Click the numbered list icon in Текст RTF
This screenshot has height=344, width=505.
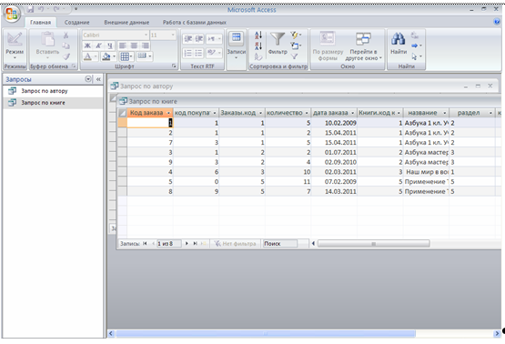click(187, 53)
